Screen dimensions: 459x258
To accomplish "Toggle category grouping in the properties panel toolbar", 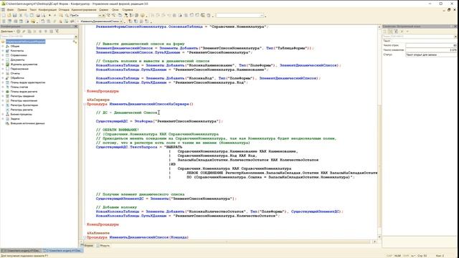I will click(390, 32).
